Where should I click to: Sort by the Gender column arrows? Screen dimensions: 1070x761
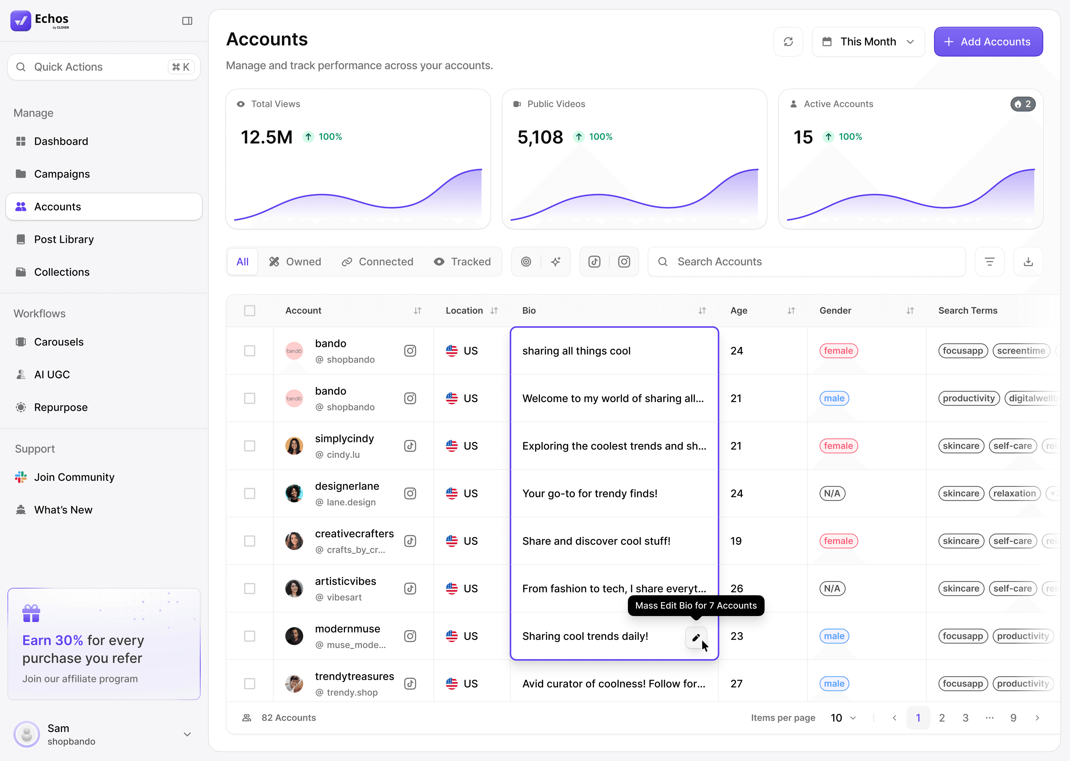click(x=910, y=311)
